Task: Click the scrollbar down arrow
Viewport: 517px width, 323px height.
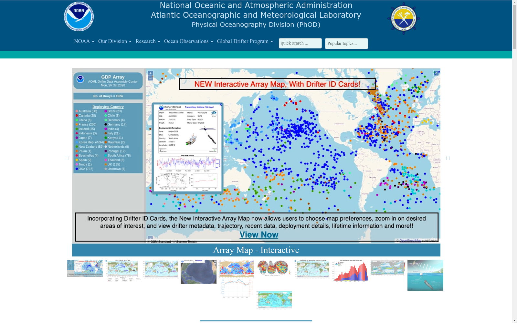Action: 514,320
